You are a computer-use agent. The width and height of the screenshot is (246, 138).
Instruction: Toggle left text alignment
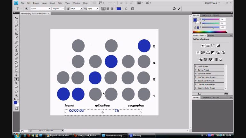click(x=103, y=9)
